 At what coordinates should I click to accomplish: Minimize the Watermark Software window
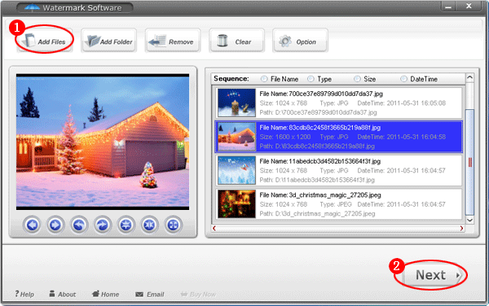[x=448, y=7]
